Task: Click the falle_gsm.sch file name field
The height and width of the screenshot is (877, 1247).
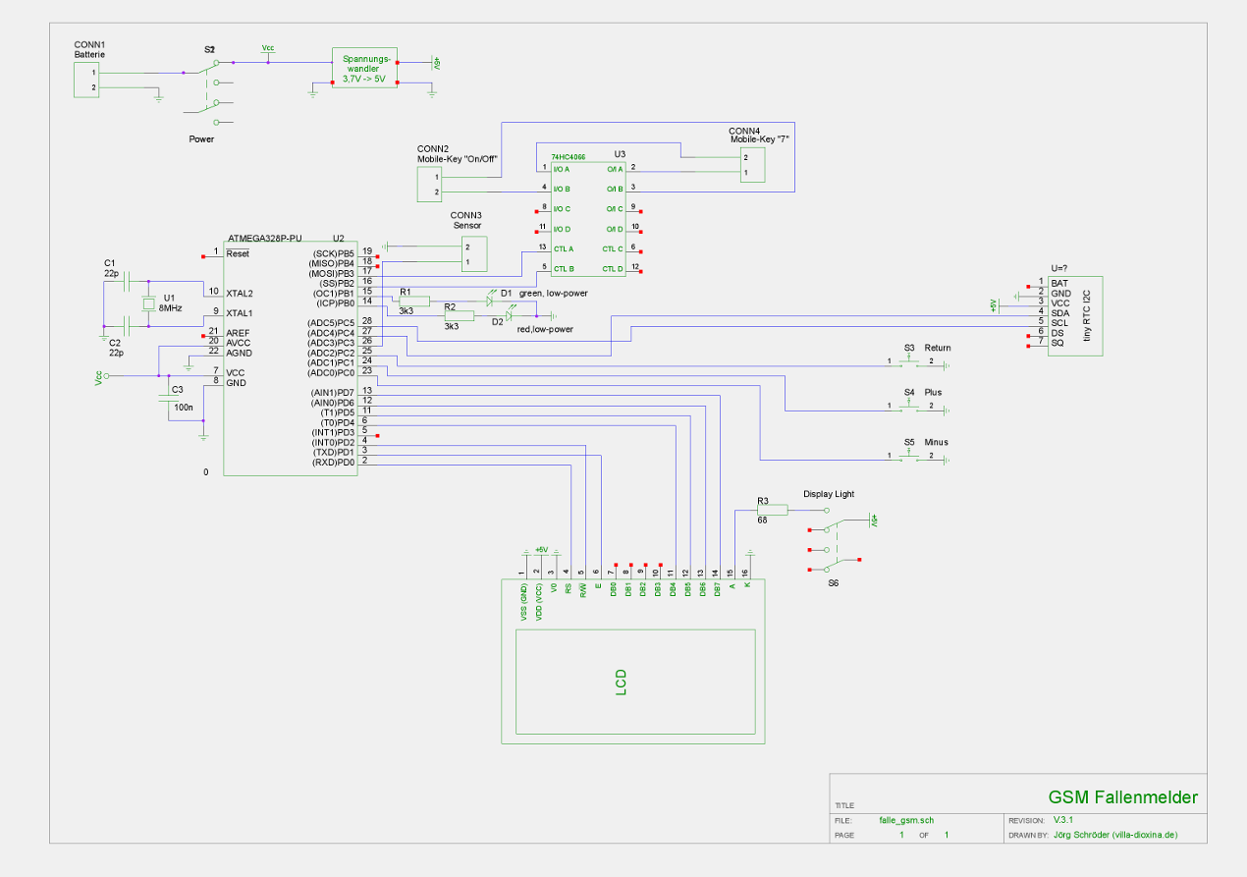Action: (x=906, y=819)
